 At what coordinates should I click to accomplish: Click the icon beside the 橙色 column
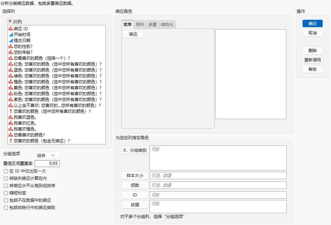(10, 82)
